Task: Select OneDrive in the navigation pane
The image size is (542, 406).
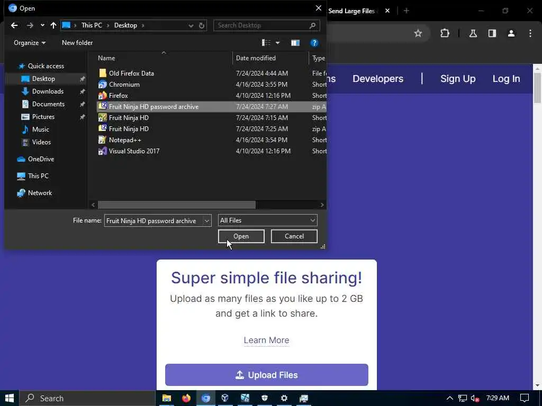Action: pyautogui.click(x=41, y=159)
